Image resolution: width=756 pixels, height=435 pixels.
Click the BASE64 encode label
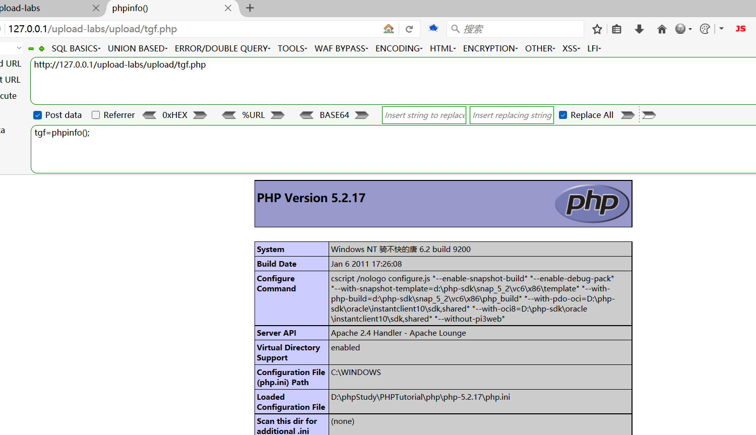334,115
